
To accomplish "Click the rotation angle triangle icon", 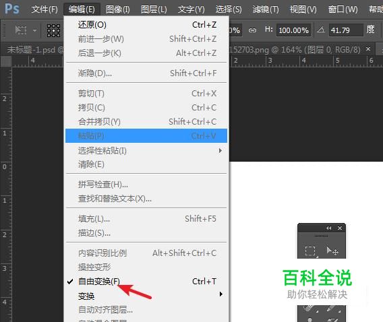I will coord(321,30).
